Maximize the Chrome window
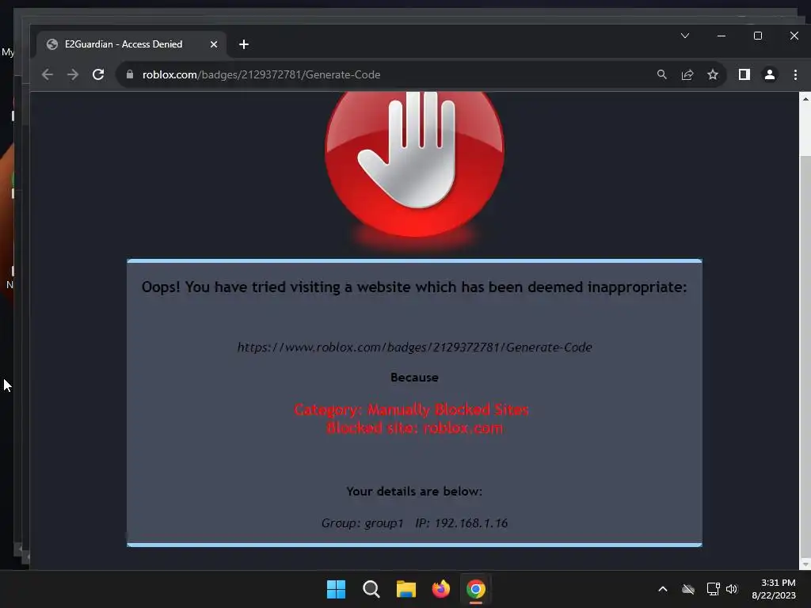Image resolution: width=811 pixels, height=608 pixels. point(758,36)
